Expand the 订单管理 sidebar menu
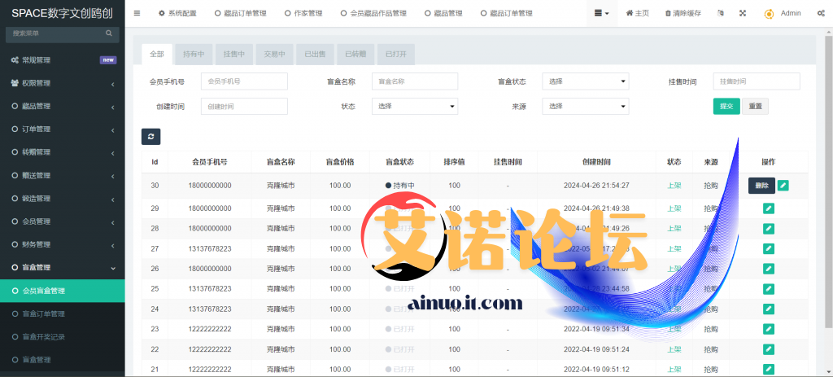 point(62,129)
